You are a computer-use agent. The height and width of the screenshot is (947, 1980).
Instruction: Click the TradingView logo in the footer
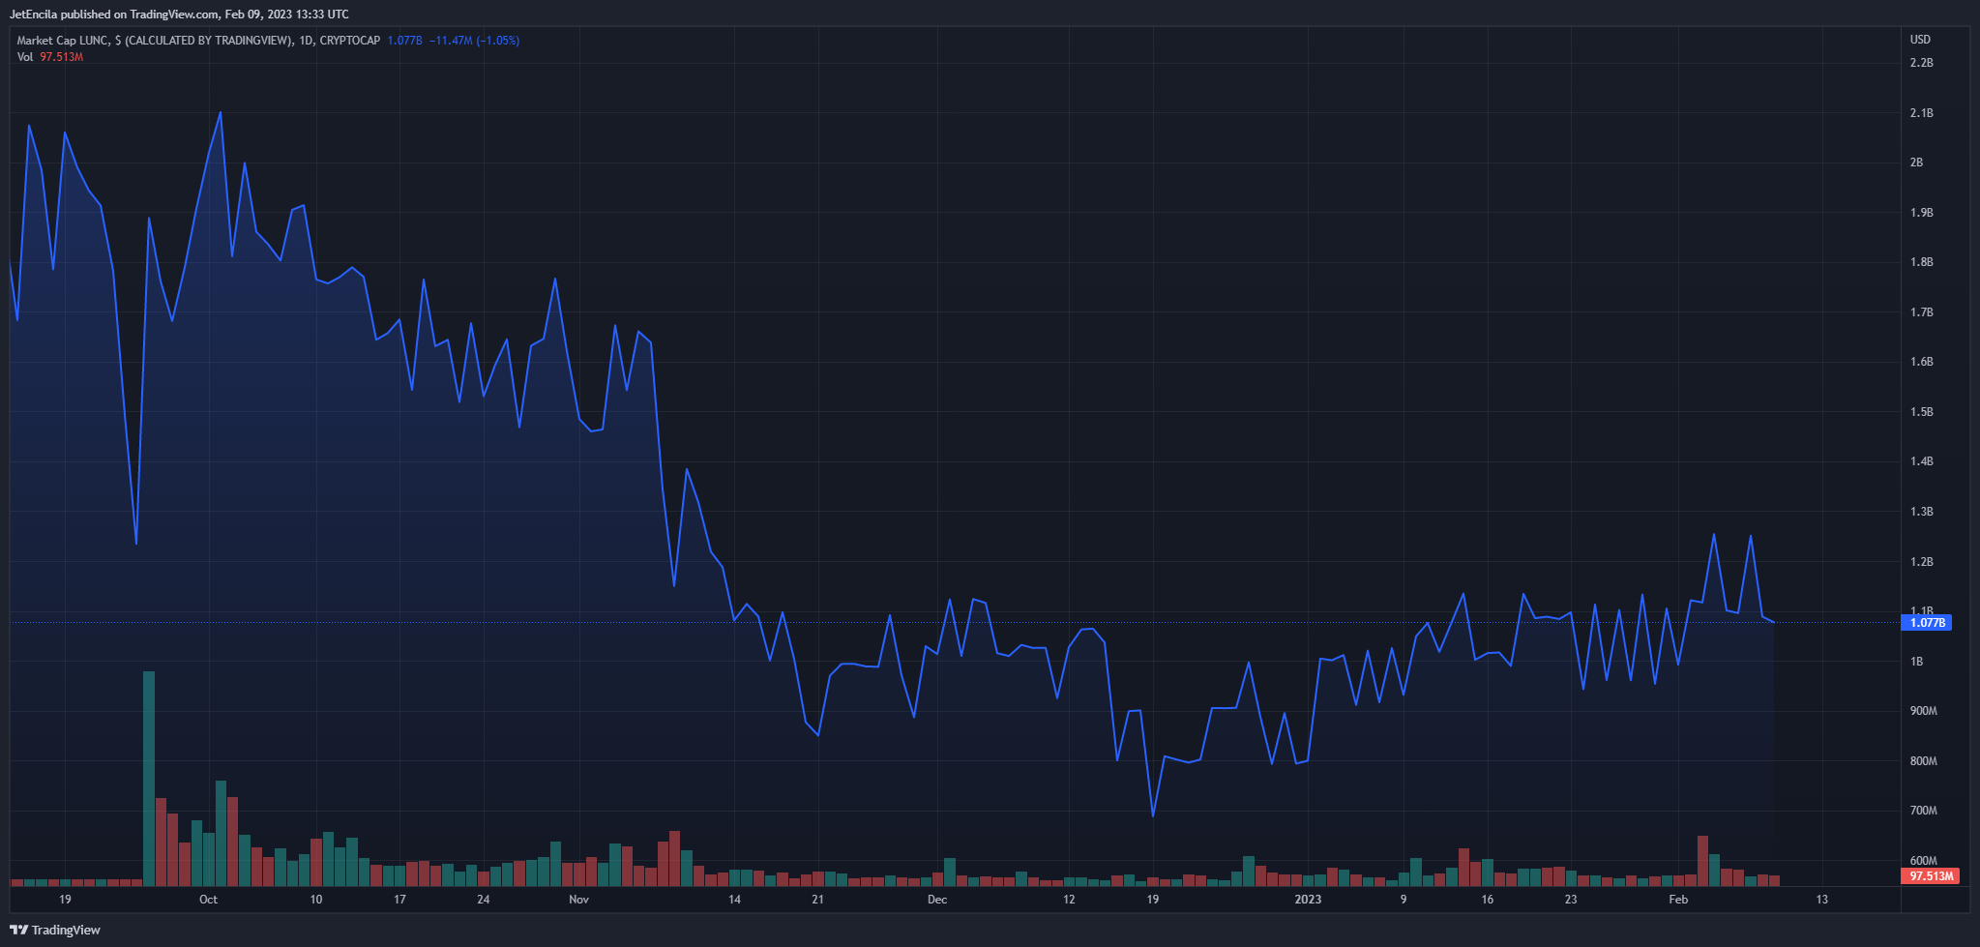click(x=55, y=930)
